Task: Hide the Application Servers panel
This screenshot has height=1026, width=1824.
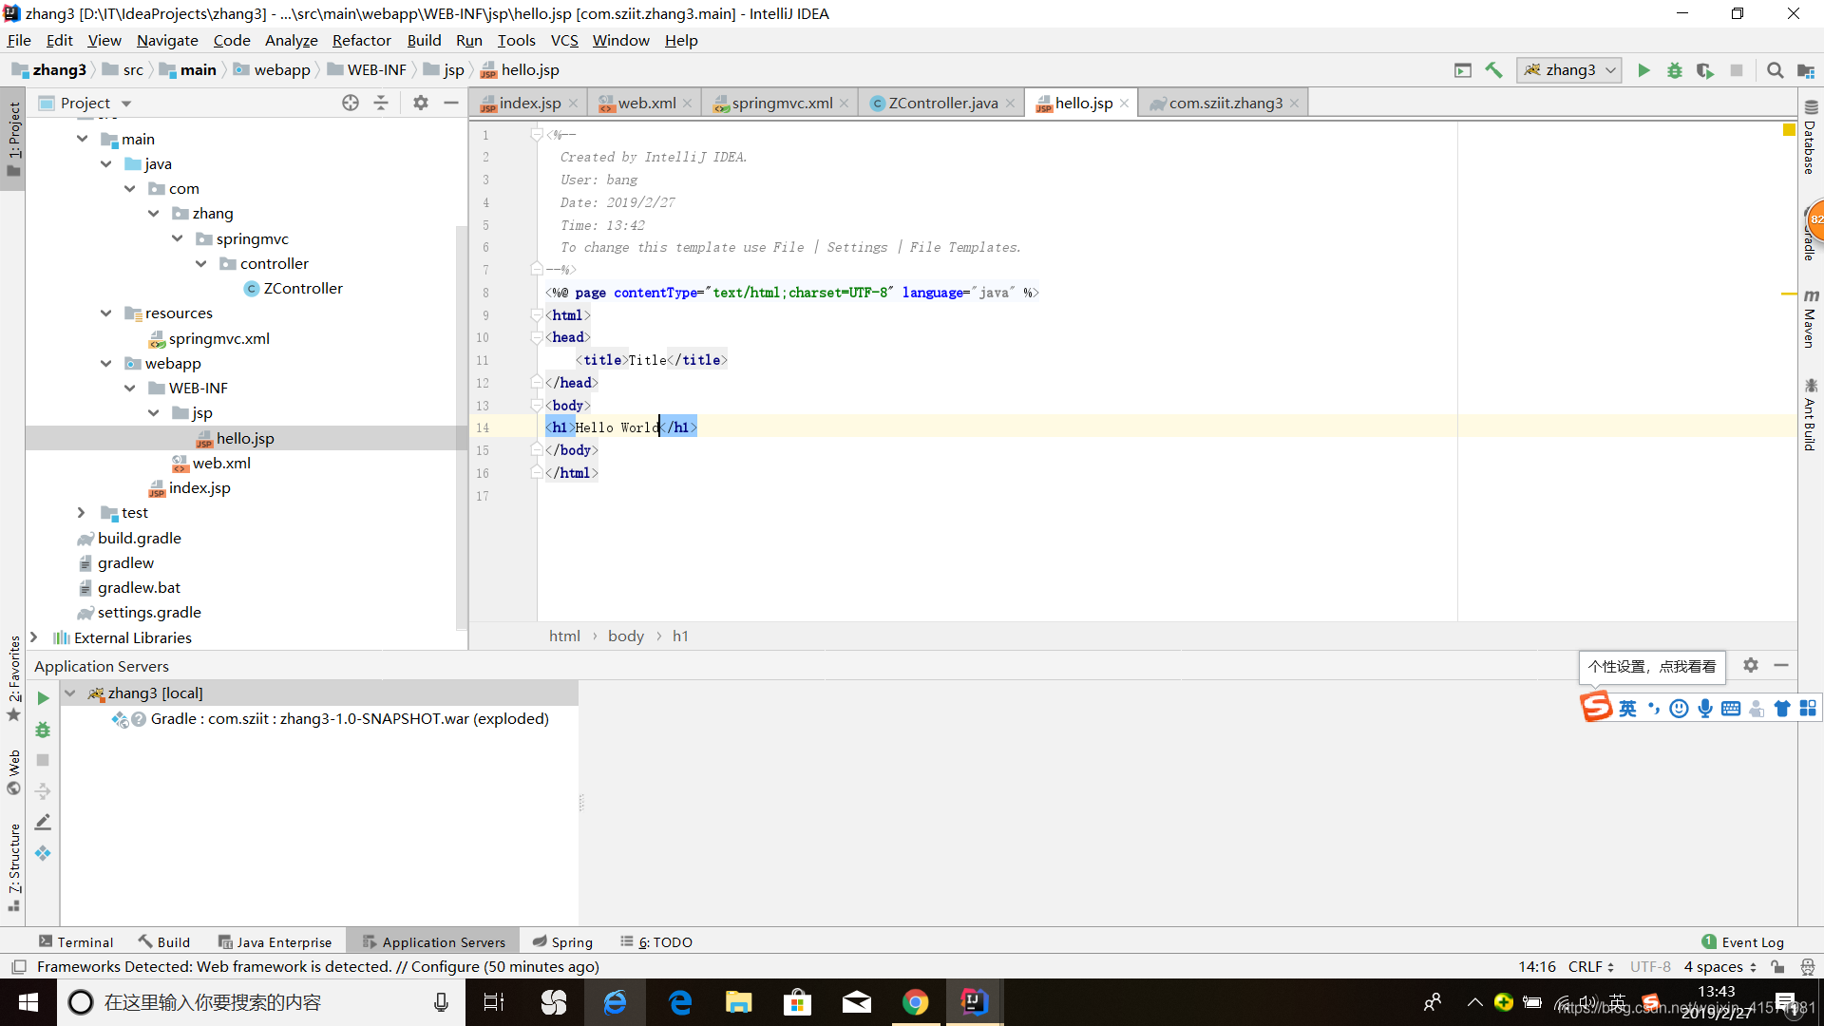Action: click(x=1781, y=666)
